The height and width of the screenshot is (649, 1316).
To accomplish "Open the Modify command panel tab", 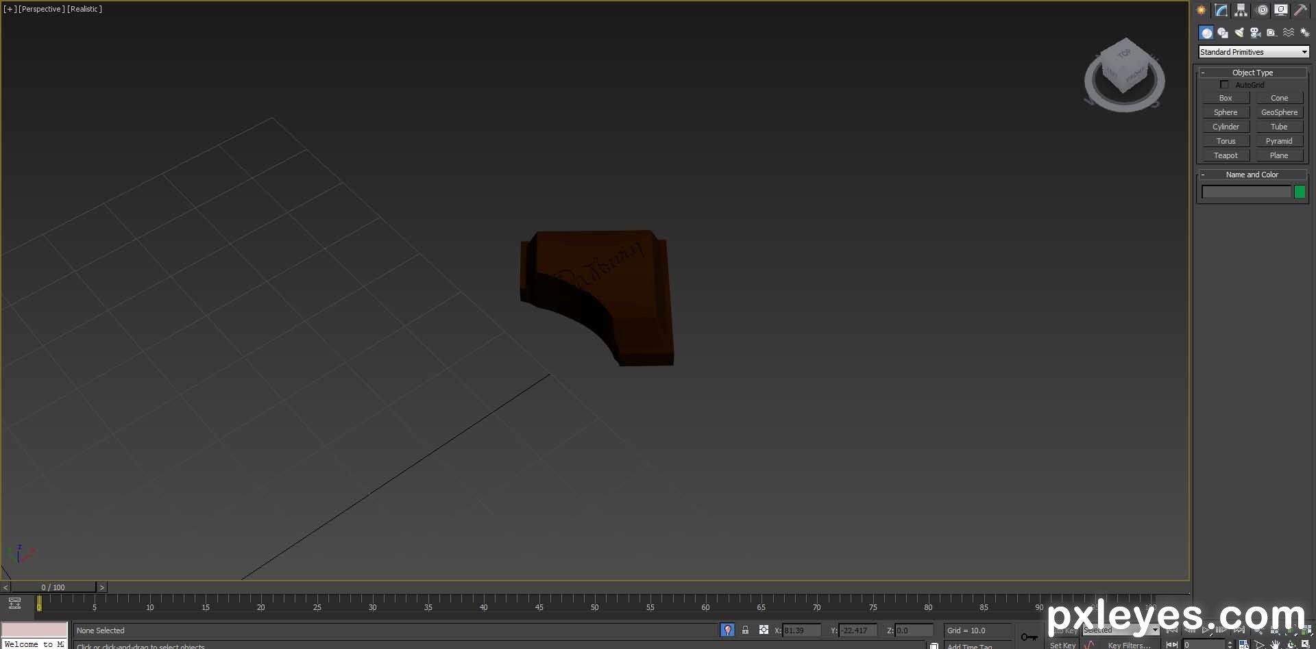I will pyautogui.click(x=1221, y=10).
